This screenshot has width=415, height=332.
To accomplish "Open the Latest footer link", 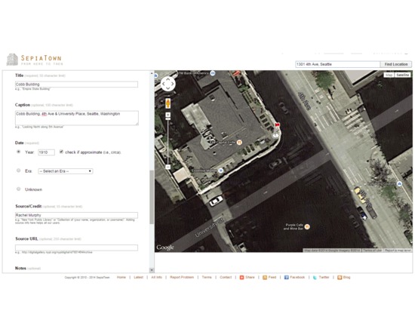I will pos(138,278).
